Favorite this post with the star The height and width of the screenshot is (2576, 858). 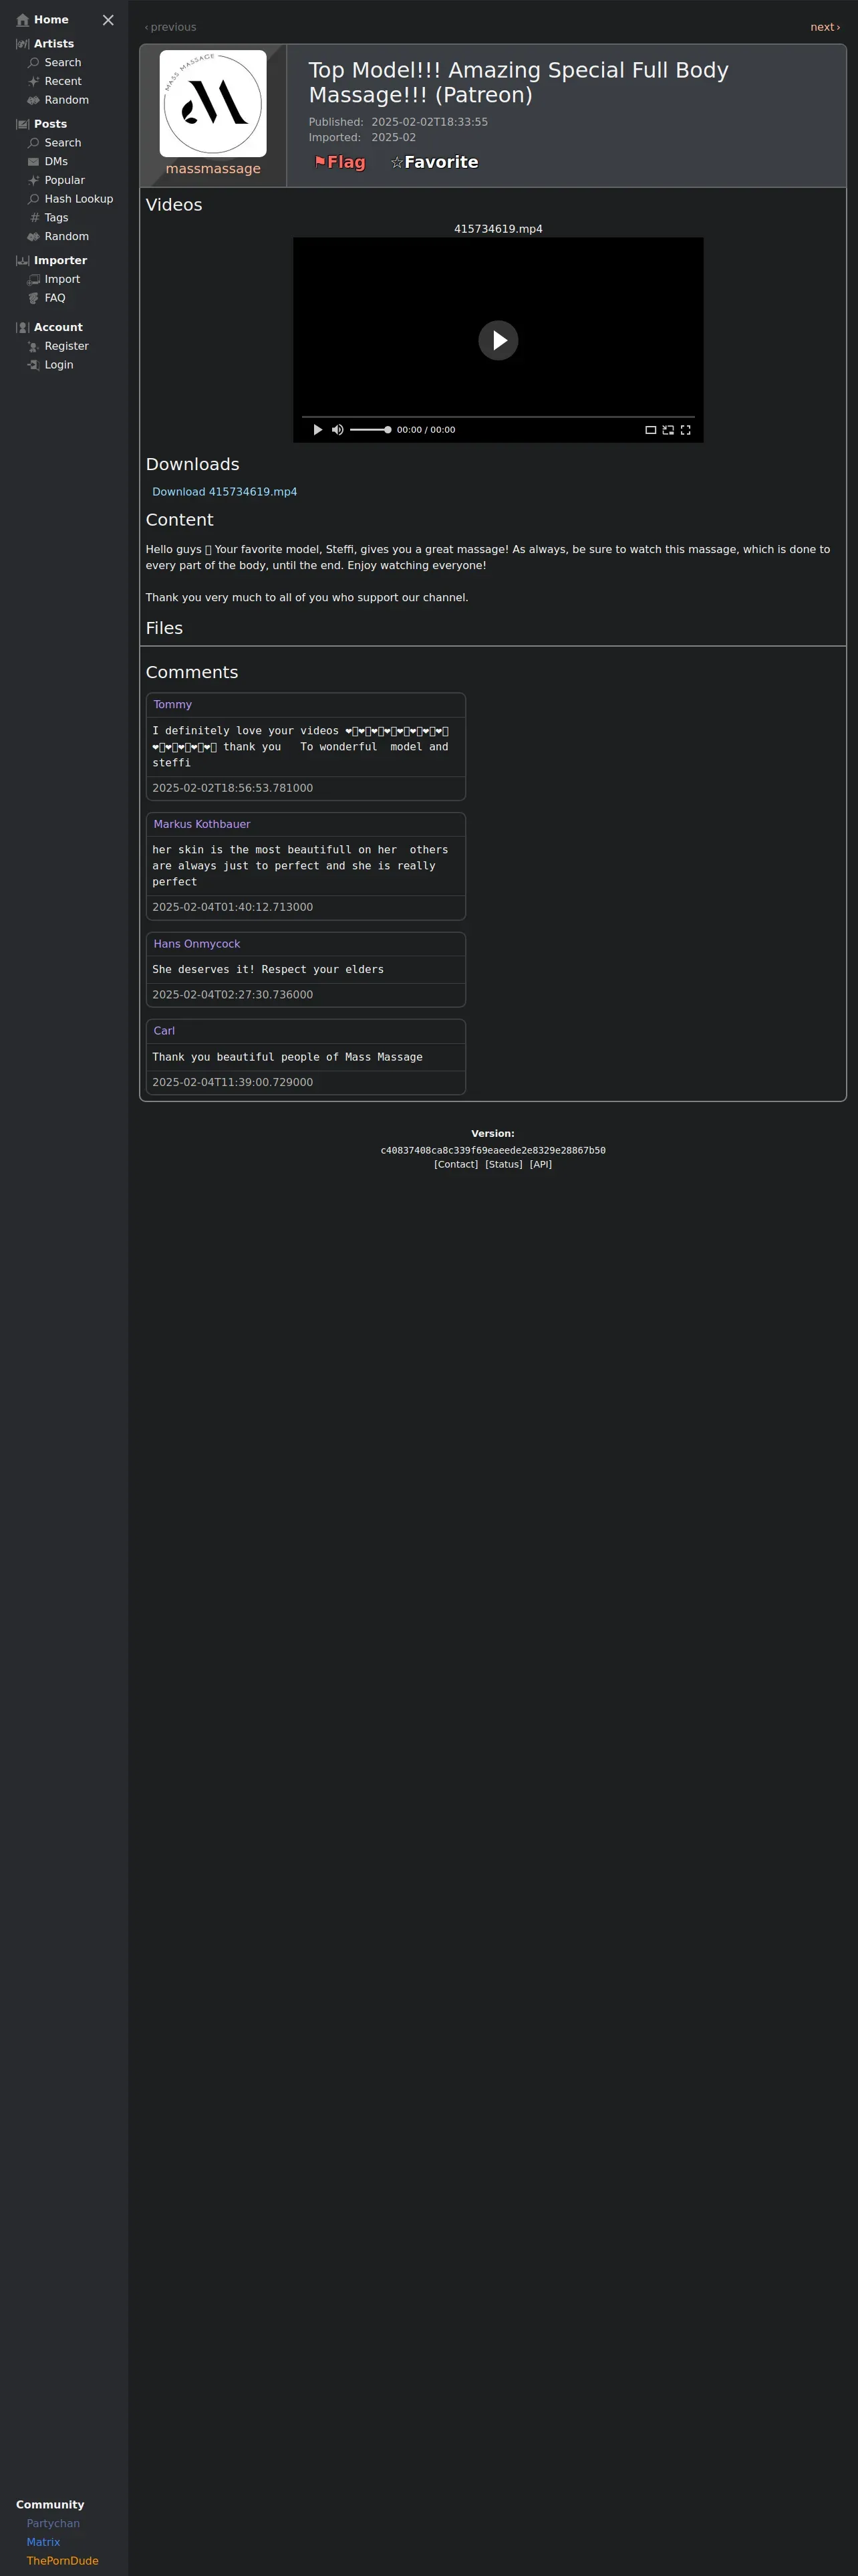(434, 162)
